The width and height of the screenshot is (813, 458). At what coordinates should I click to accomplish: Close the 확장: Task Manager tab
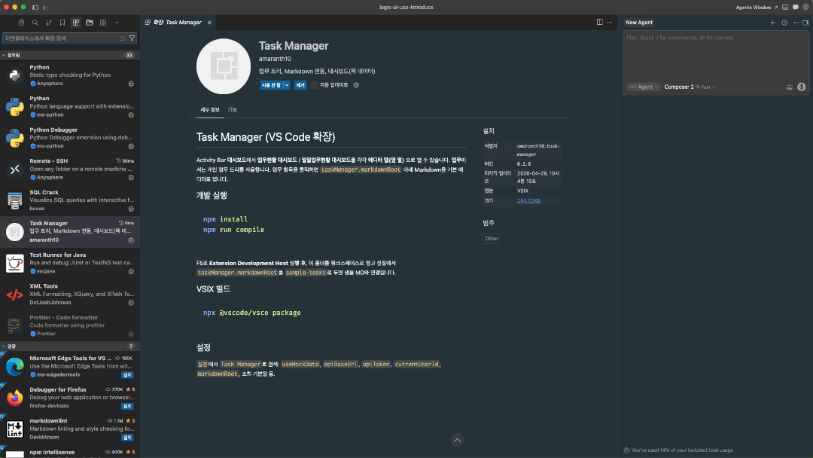point(209,23)
